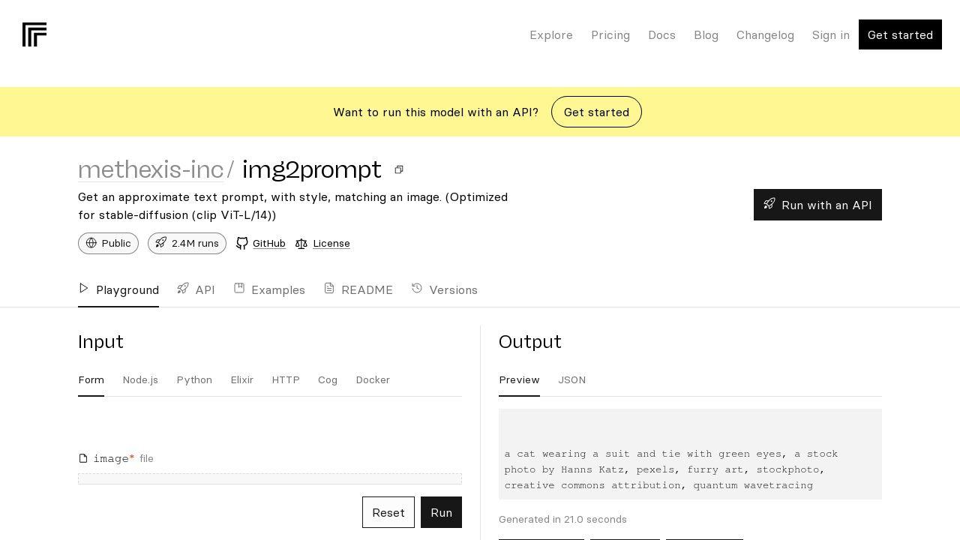Image resolution: width=960 pixels, height=540 pixels.
Task: Open the README tab
Action: pyautogui.click(x=358, y=289)
